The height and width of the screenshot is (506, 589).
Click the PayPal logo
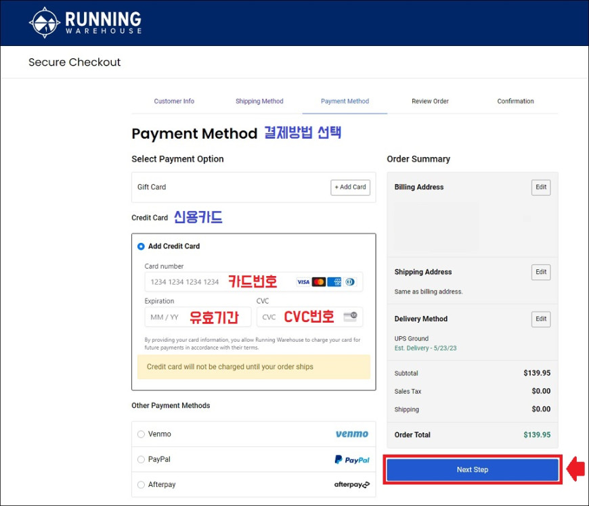(352, 459)
